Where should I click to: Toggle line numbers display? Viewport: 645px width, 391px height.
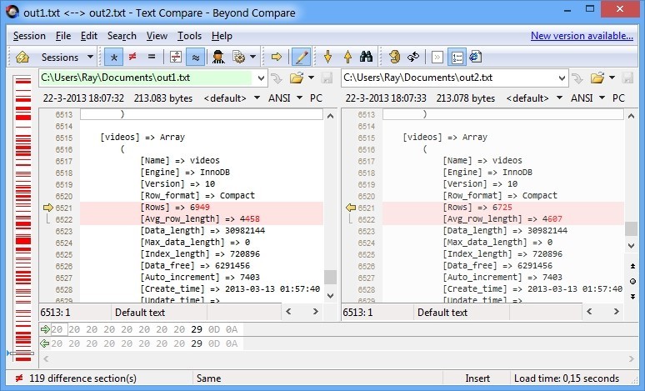coord(457,58)
